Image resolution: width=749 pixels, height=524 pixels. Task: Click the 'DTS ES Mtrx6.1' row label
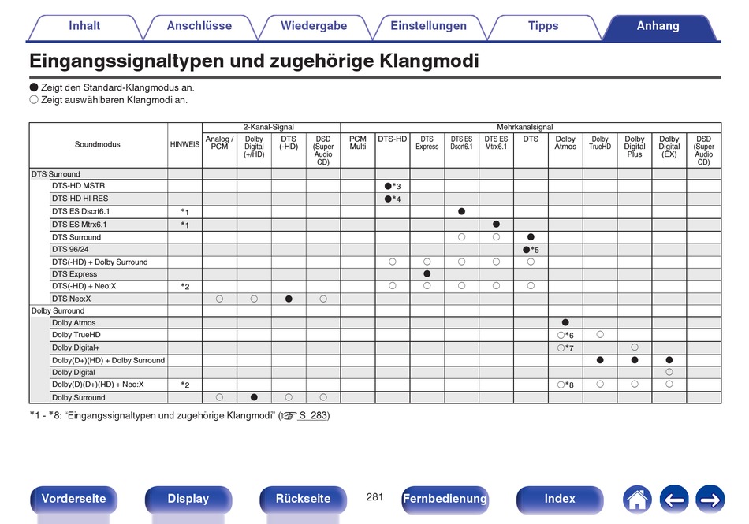click(x=80, y=225)
